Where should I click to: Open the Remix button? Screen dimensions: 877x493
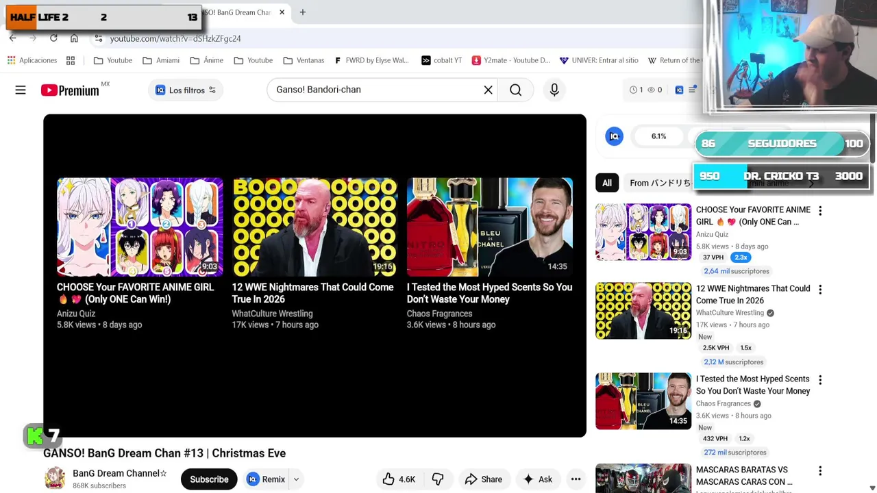tap(266, 479)
